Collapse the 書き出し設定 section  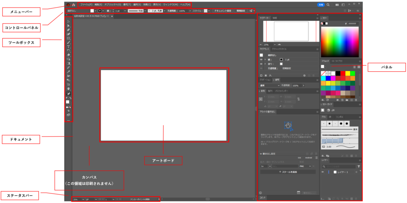click(x=261, y=154)
